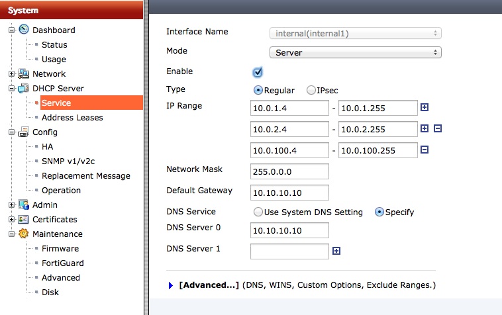The height and width of the screenshot is (315, 502).
Task: Remove the 10.0.2.4 IP range row
Action: [x=438, y=128]
